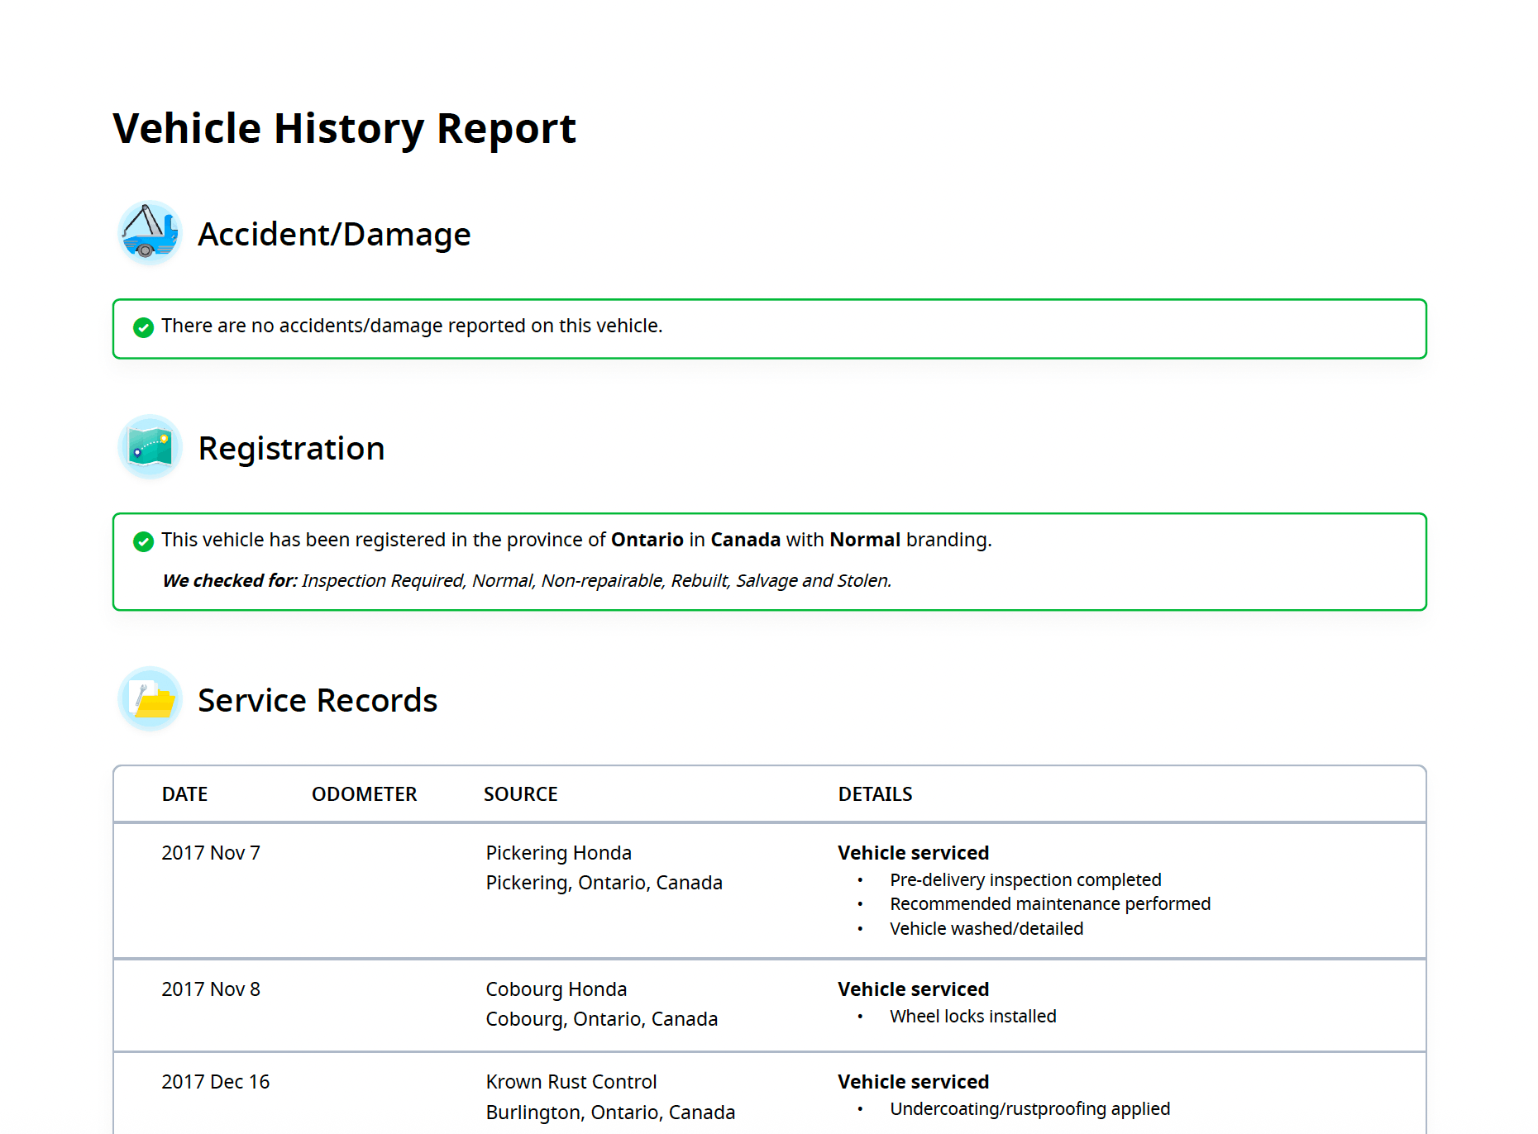Click the Pickering Honda source name
The width and height of the screenshot is (1538, 1134).
pyautogui.click(x=558, y=853)
